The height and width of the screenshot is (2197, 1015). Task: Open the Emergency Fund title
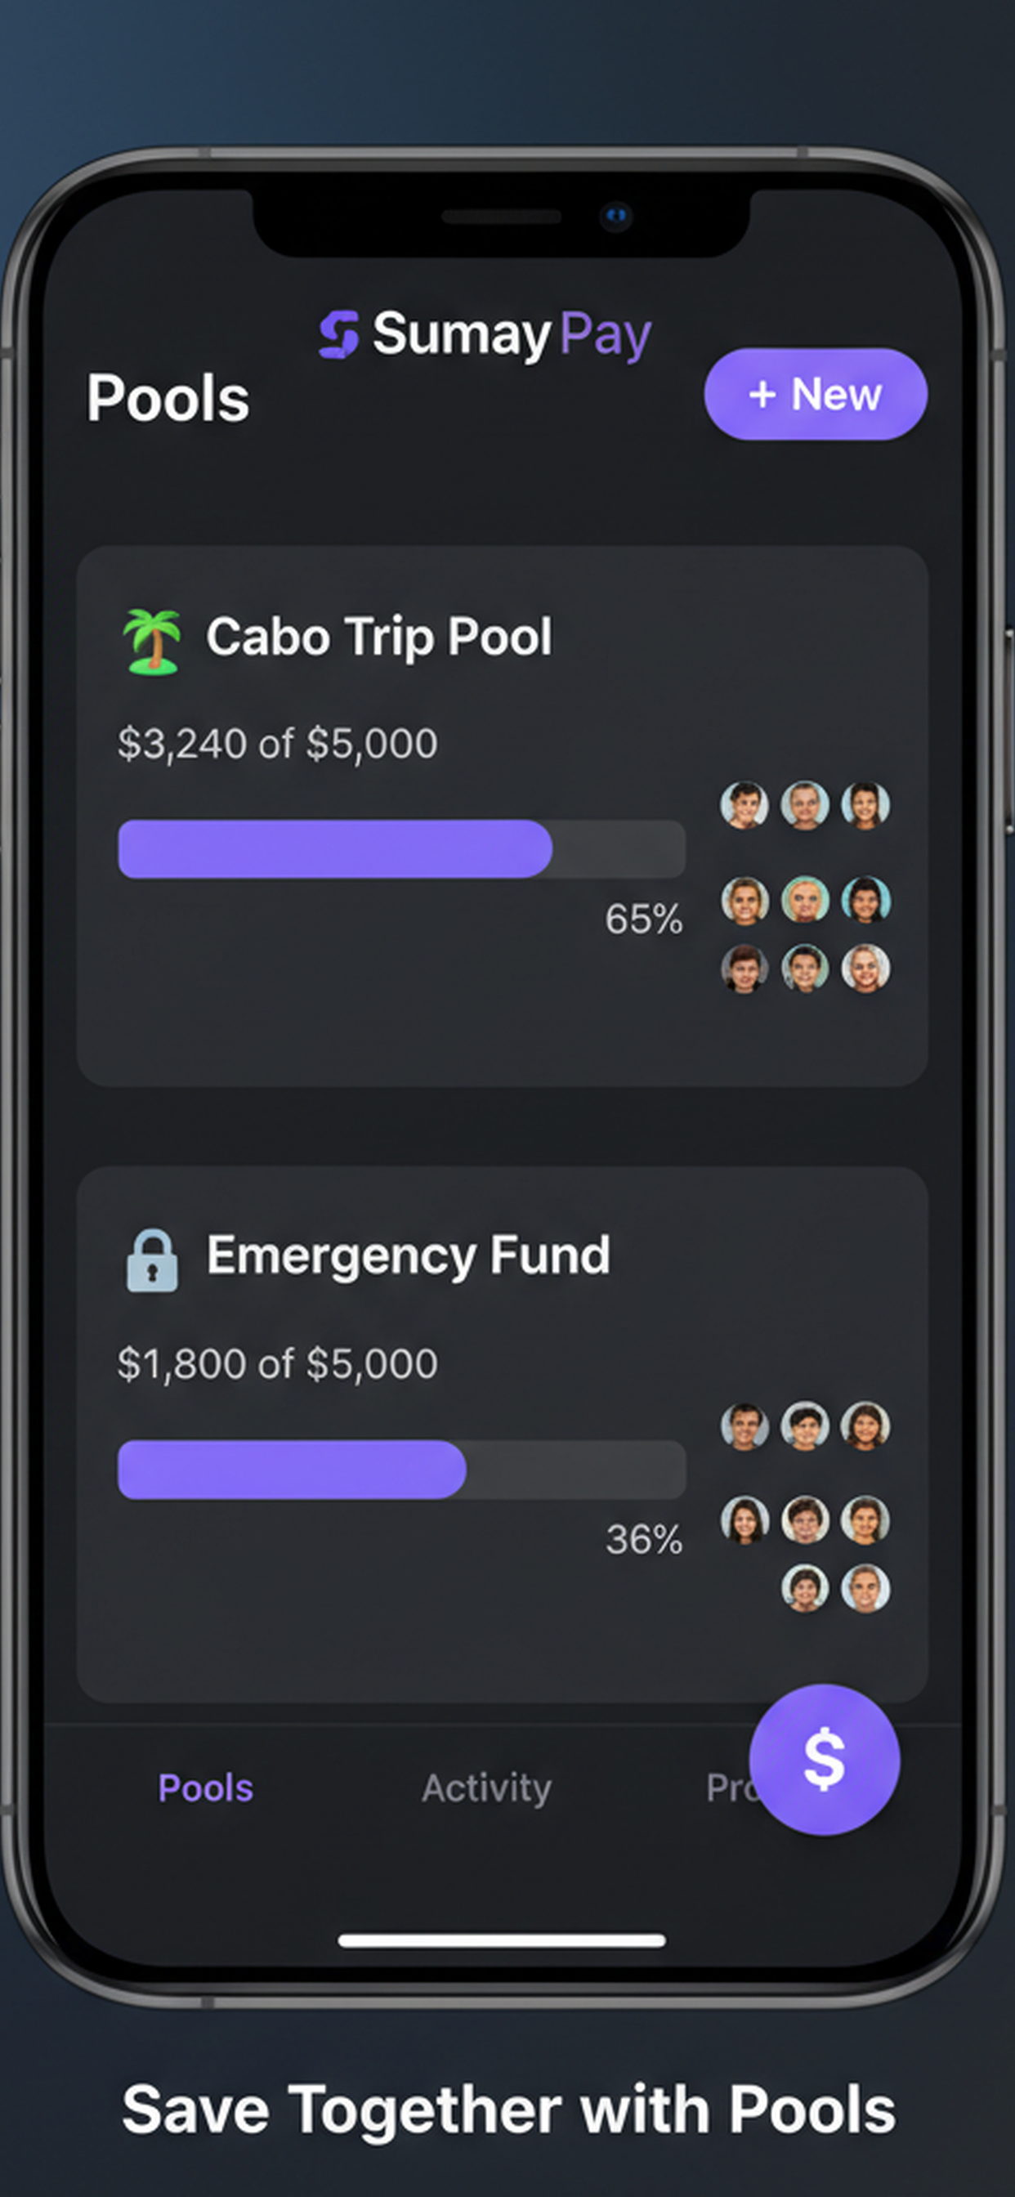coord(409,1256)
